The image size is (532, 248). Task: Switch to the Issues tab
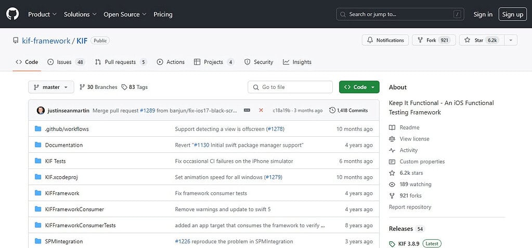pyautogui.click(x=66, y=62)
